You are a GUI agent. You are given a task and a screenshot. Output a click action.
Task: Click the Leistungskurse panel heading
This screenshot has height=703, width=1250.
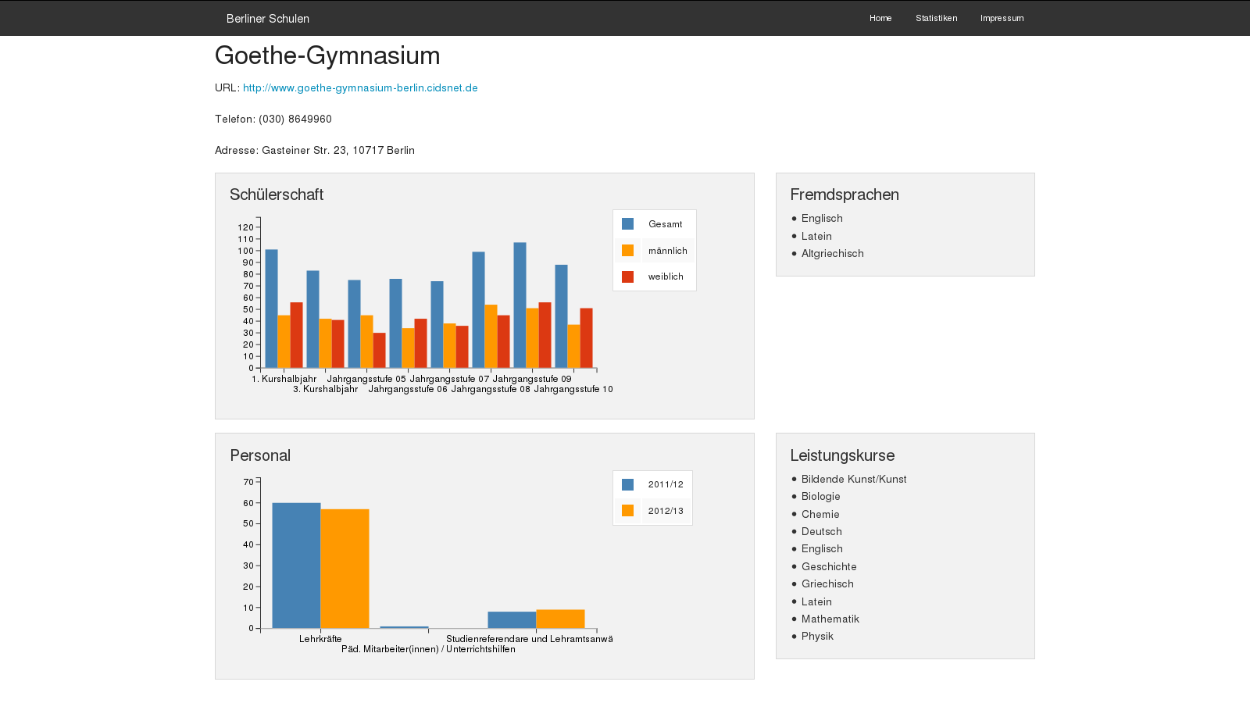(x=842, y=455)
